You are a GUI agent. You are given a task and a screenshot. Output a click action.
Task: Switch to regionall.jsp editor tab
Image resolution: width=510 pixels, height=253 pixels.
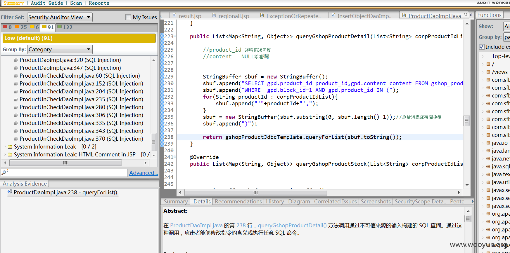pyautogui.click(x=234, y=16)
